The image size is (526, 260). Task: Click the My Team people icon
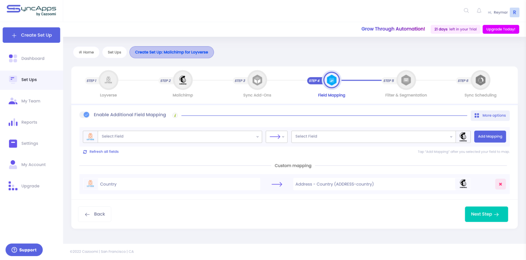click(x=13, y=101)
